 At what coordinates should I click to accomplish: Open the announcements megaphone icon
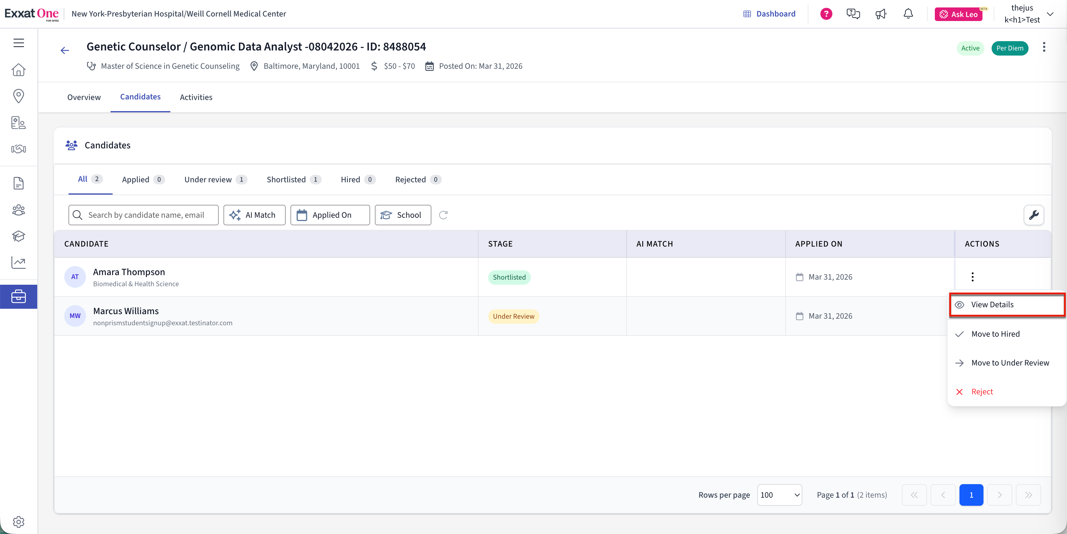click(881, 14)
